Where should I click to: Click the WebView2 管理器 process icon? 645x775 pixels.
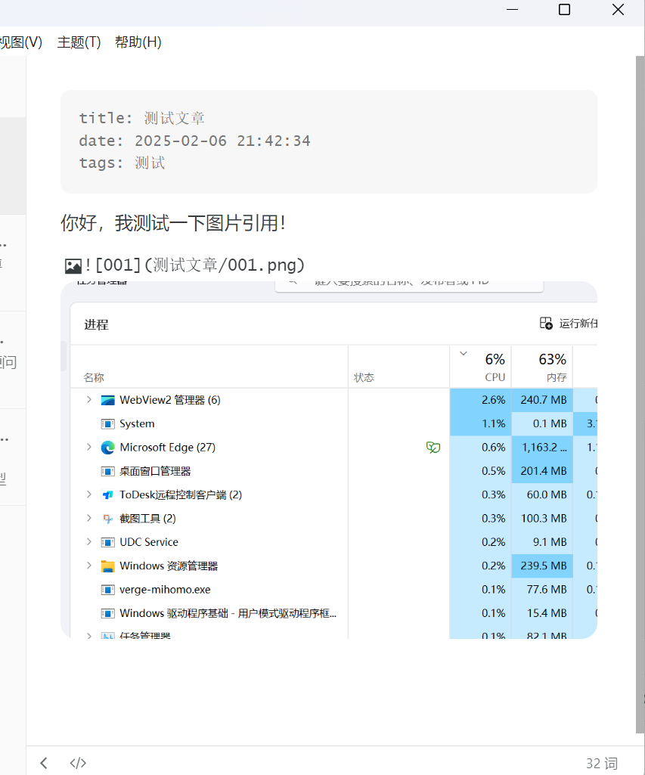(x=107, y=400)
